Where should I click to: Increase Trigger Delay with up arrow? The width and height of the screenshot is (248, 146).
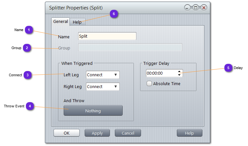click(179, 71)
